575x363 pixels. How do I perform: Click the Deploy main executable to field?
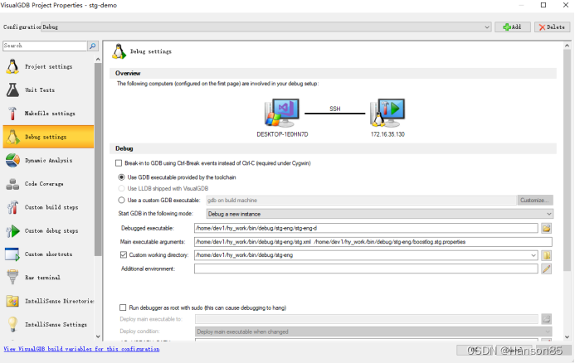367,319
